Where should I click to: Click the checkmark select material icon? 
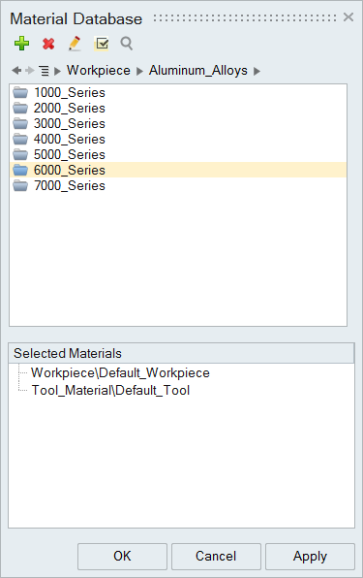coord(101,44)
